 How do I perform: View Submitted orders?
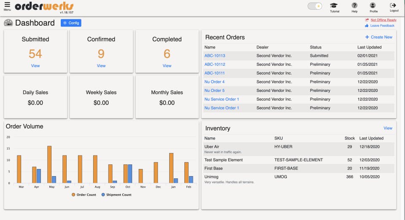[35, 66]
